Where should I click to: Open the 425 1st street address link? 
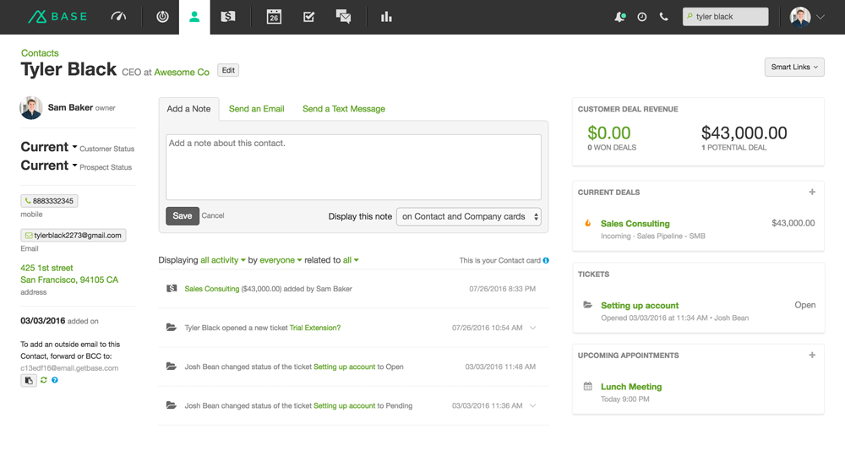pos(69,274)
